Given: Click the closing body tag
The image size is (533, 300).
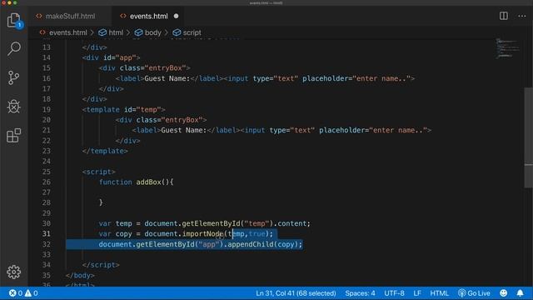Looking at the screenshot, I should (x=80, y=275).
